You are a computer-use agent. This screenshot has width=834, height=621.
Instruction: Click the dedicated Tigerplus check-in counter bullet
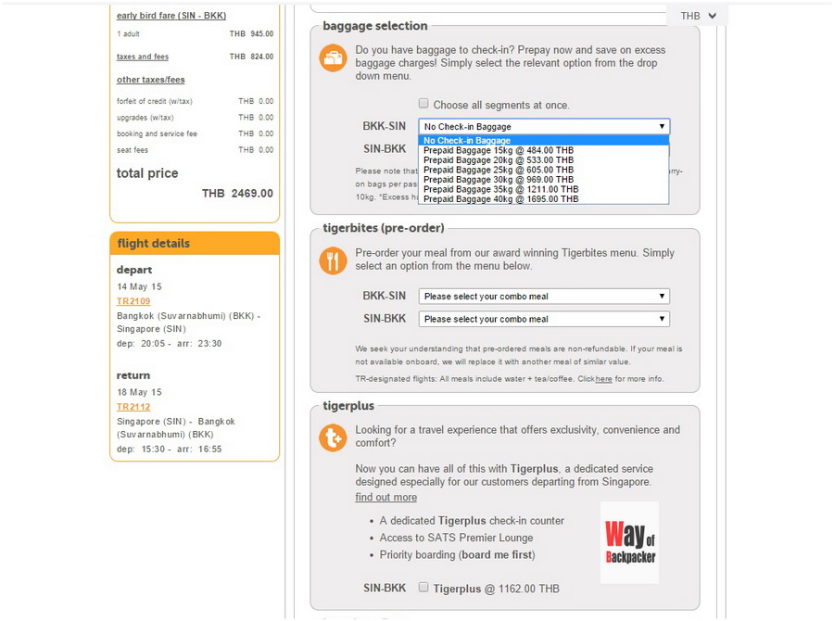(x=472, y=521)
